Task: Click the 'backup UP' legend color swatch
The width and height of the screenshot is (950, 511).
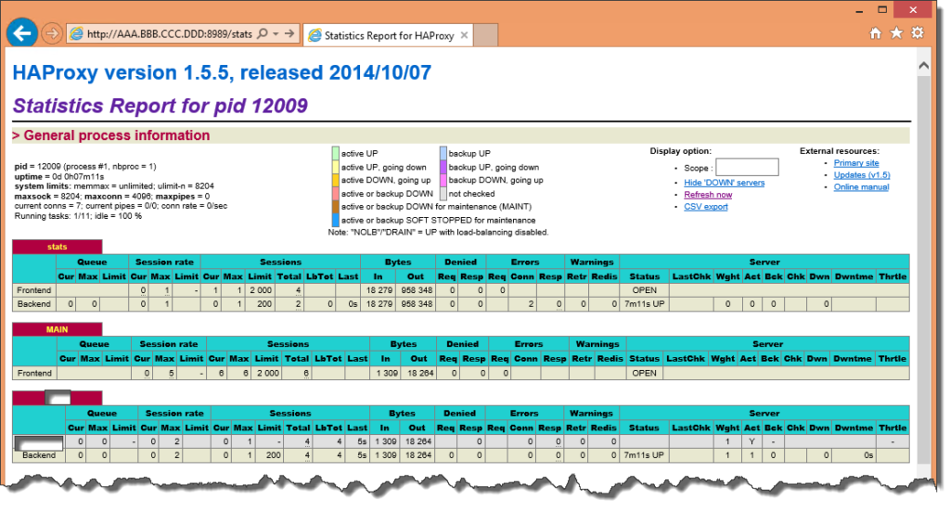Action: click(443, 153)
